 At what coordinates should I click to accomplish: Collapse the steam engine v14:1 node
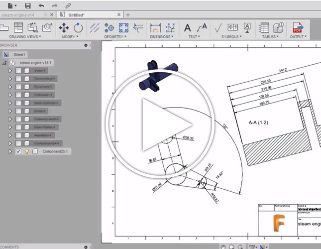click(4, 63)
